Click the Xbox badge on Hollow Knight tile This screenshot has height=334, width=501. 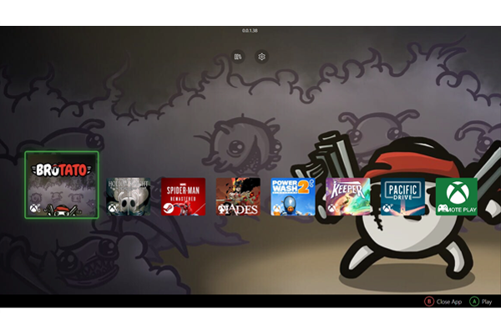[x=113, y=210]
